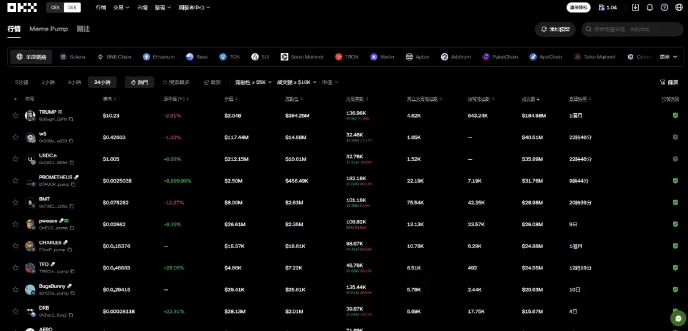Click the 篩選 filter button

tap(669, 82)
